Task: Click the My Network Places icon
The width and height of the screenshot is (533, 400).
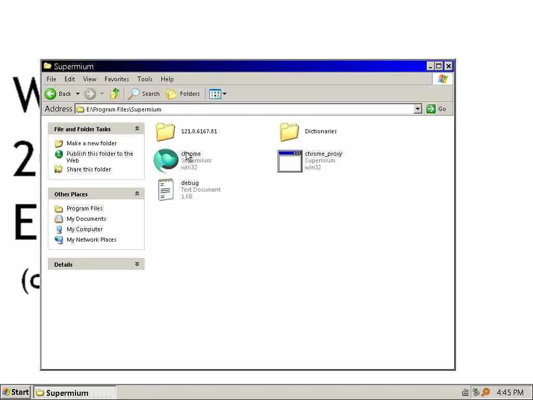Action: coord(59,240)
